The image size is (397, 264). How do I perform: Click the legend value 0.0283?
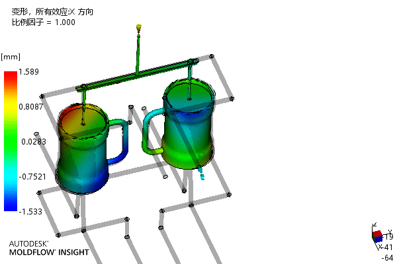point(34,141)
